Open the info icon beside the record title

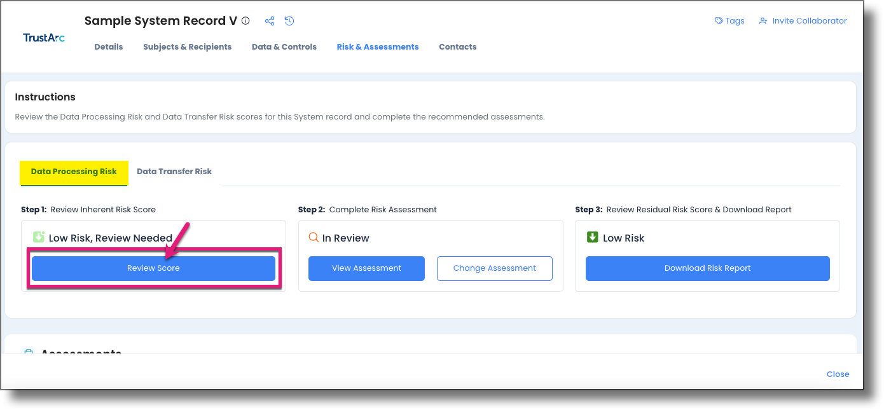coord(245,21)
